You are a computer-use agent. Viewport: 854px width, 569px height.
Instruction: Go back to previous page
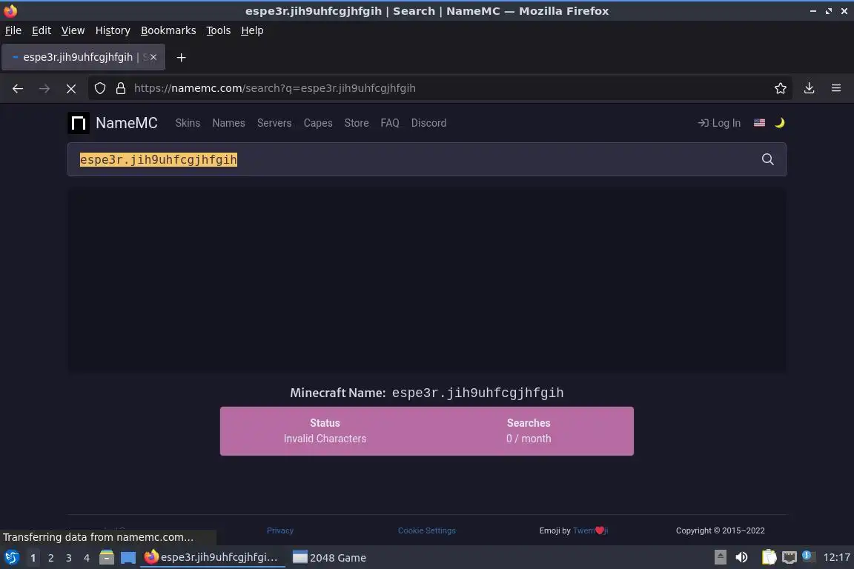(x=18, y=88)
